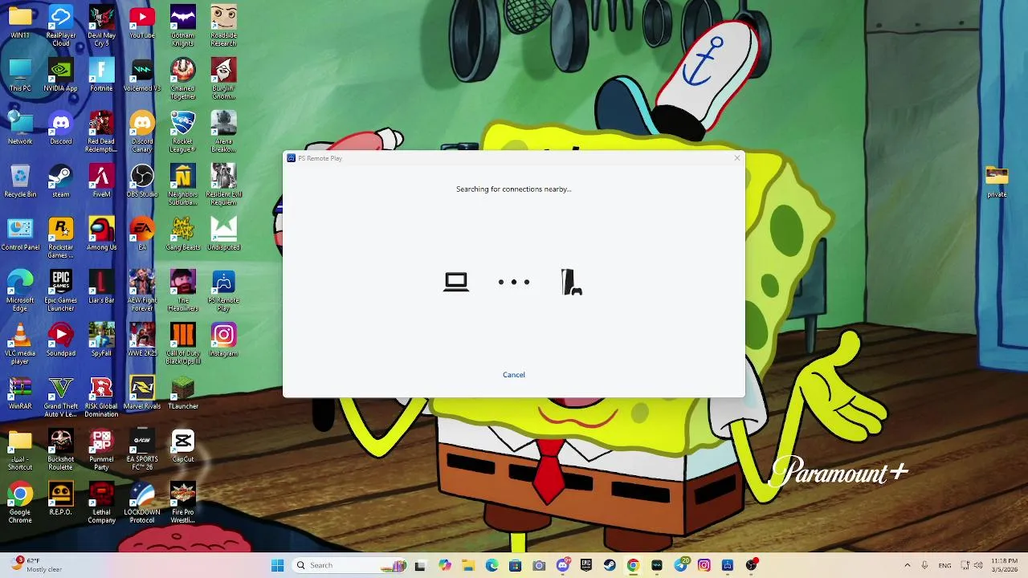Show hidden system tray icons
1028x578 pixels.
908,565
